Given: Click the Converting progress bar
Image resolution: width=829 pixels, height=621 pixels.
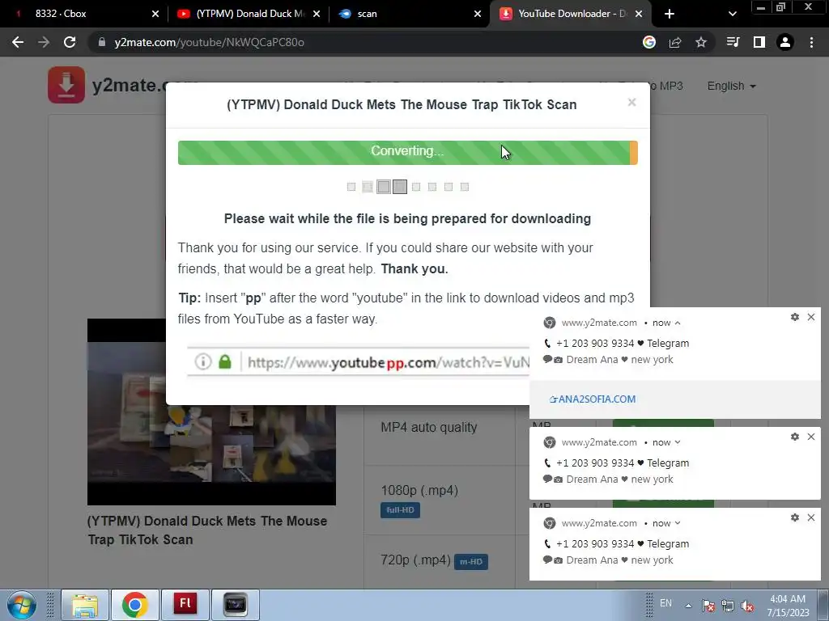Looking at the screenshot, I should 408,153.
